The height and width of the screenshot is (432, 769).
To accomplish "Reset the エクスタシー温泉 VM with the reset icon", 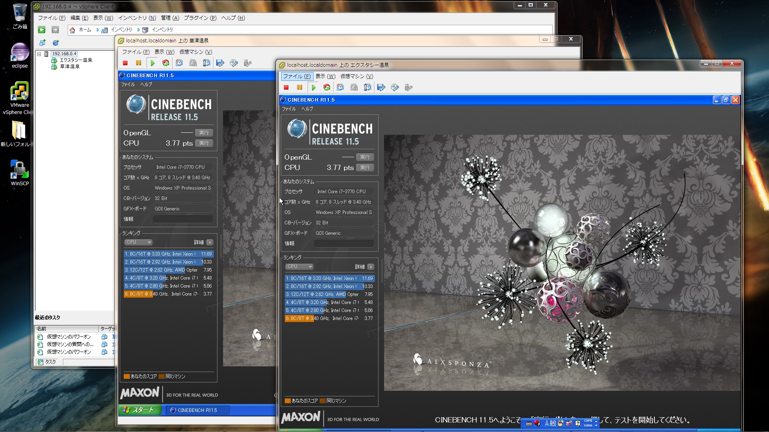I will tap(327, 88).
